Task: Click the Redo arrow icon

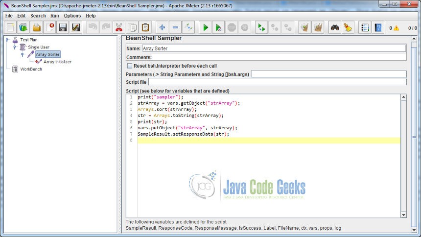Action: pyautogui.click(x=106, y=27)
